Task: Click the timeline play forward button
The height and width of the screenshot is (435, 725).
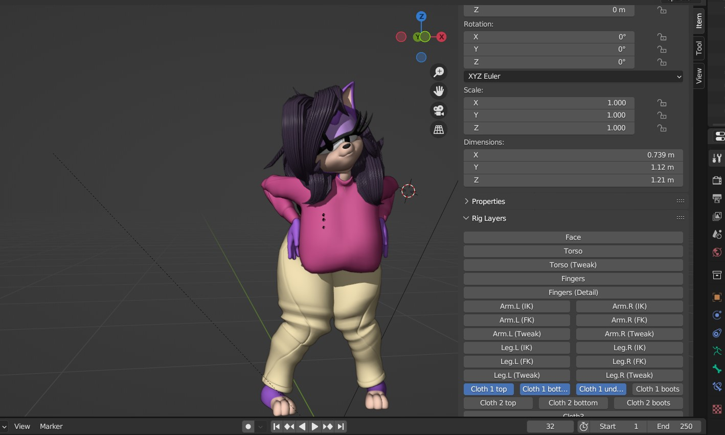Action: point(315,426)
